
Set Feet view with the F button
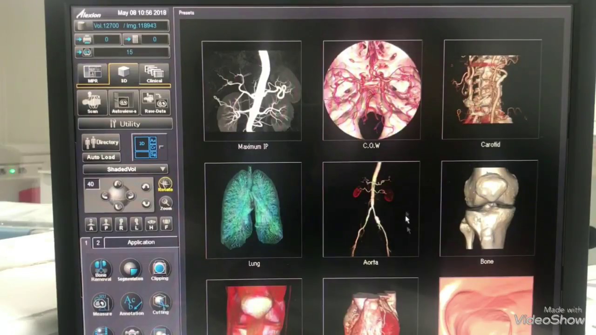pos(166,224)
